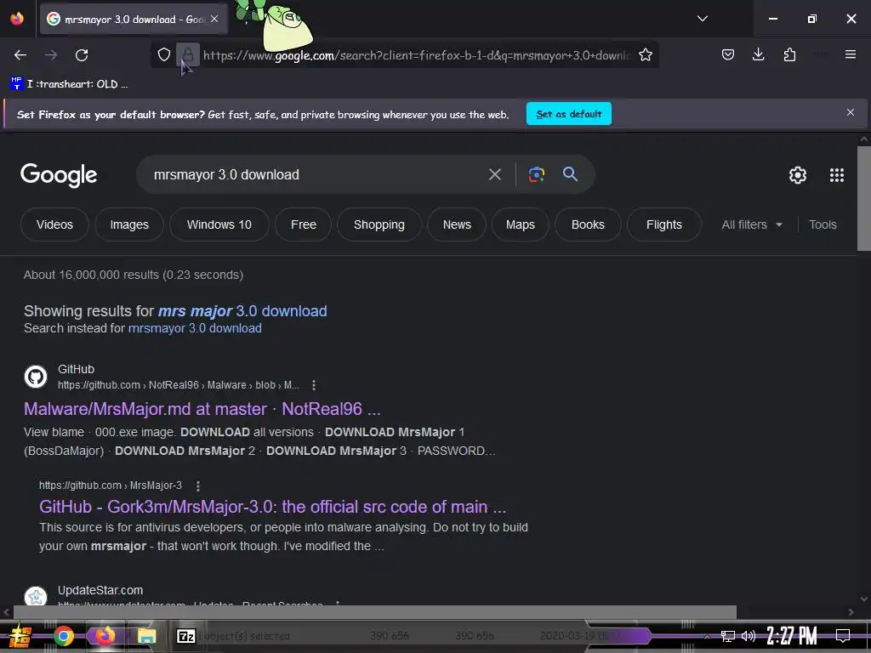
Task: Click the UpdateStar.com result name
Action: click(x=100, y=590)
